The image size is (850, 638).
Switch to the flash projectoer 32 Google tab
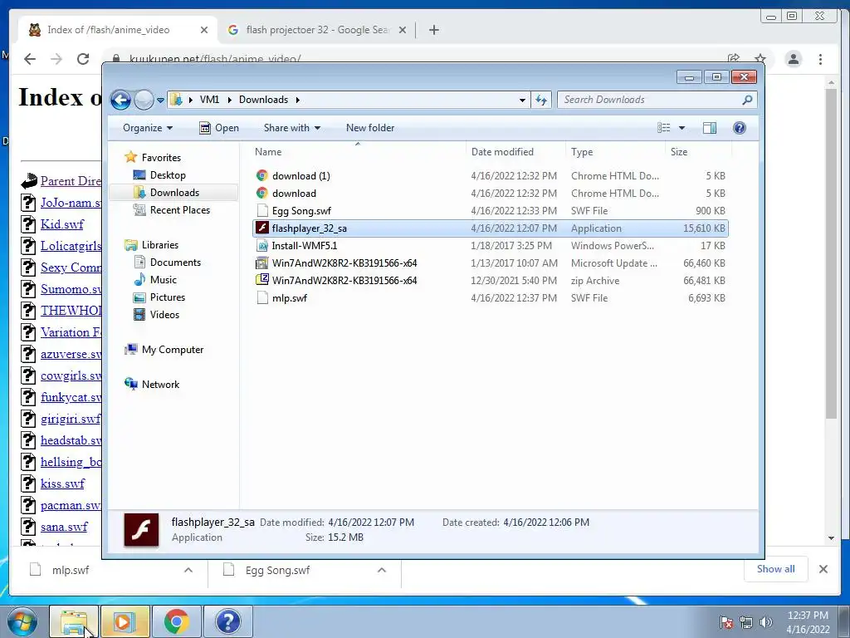(x=316, y=30)
